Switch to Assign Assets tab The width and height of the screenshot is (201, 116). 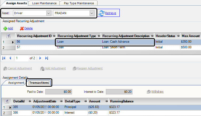click(17, 3)
